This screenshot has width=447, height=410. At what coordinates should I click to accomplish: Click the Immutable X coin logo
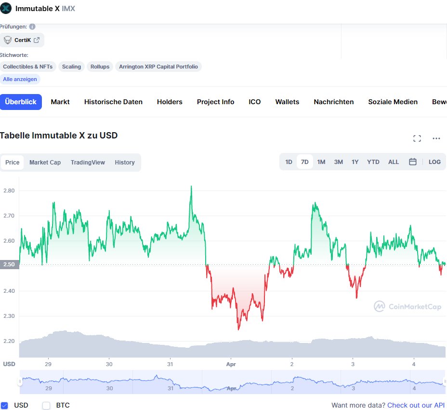click(6, 8)
